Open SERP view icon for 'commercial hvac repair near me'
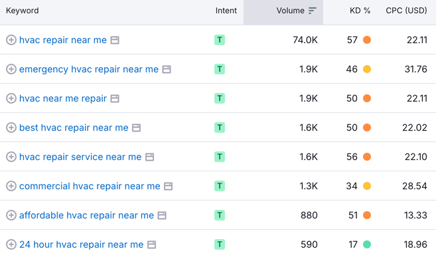 [x=168, y=187]
